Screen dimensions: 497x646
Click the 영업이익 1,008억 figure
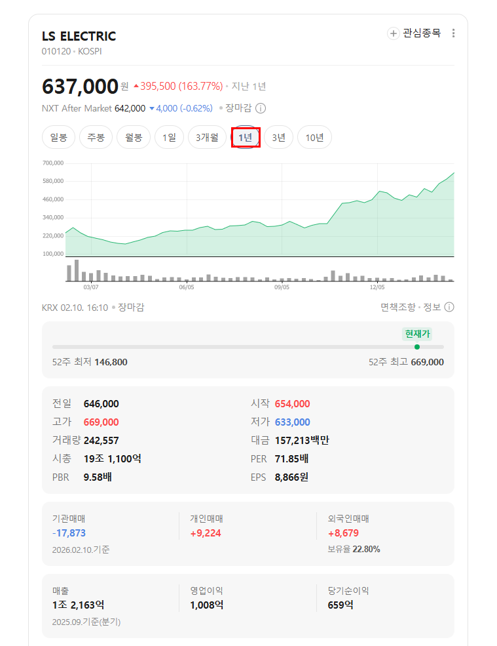point(206,605)
